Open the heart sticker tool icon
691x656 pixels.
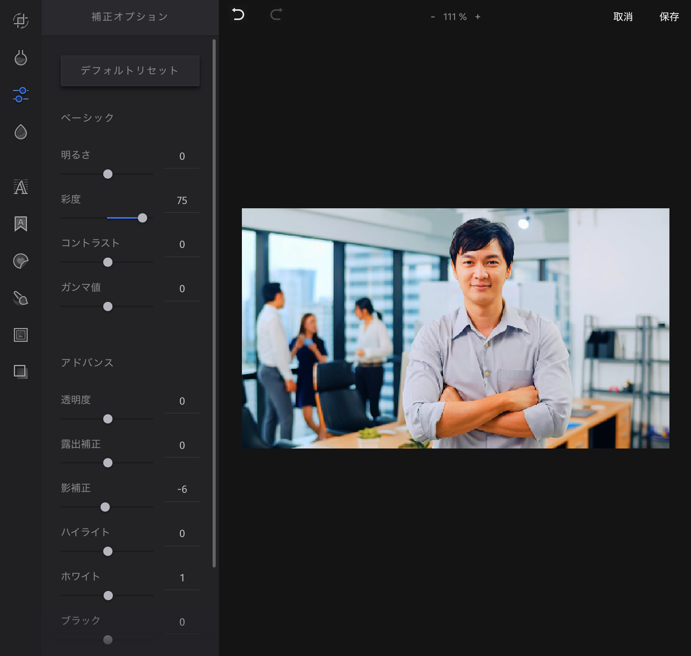point(21,261)
